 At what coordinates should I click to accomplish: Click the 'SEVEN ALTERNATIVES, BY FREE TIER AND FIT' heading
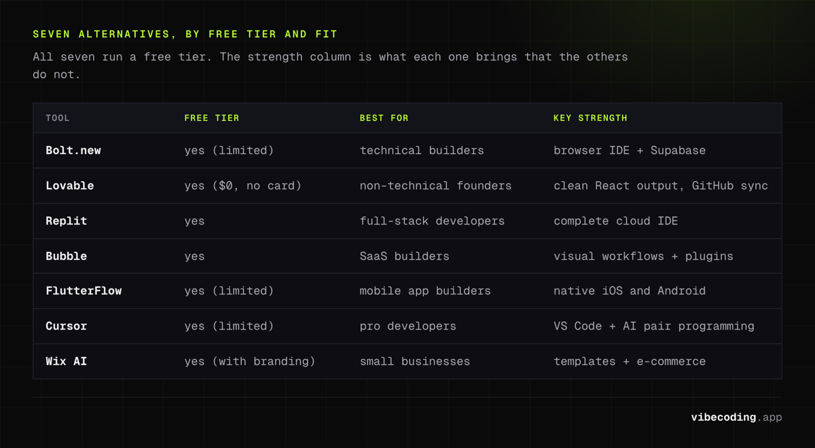(x=185, y=34)
